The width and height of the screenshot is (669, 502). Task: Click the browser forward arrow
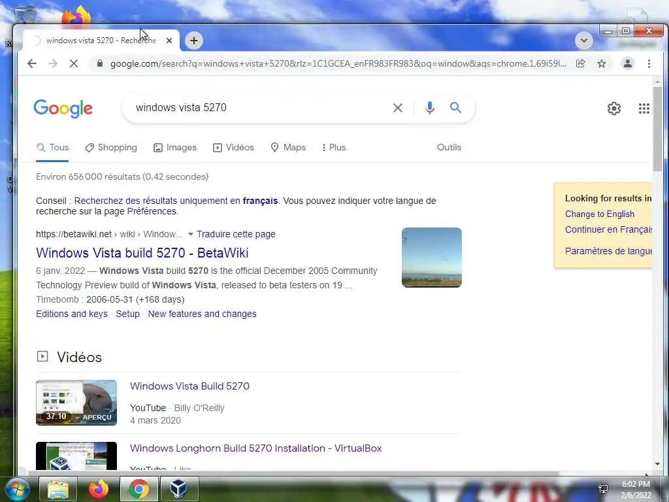click(x=52, y=63)
